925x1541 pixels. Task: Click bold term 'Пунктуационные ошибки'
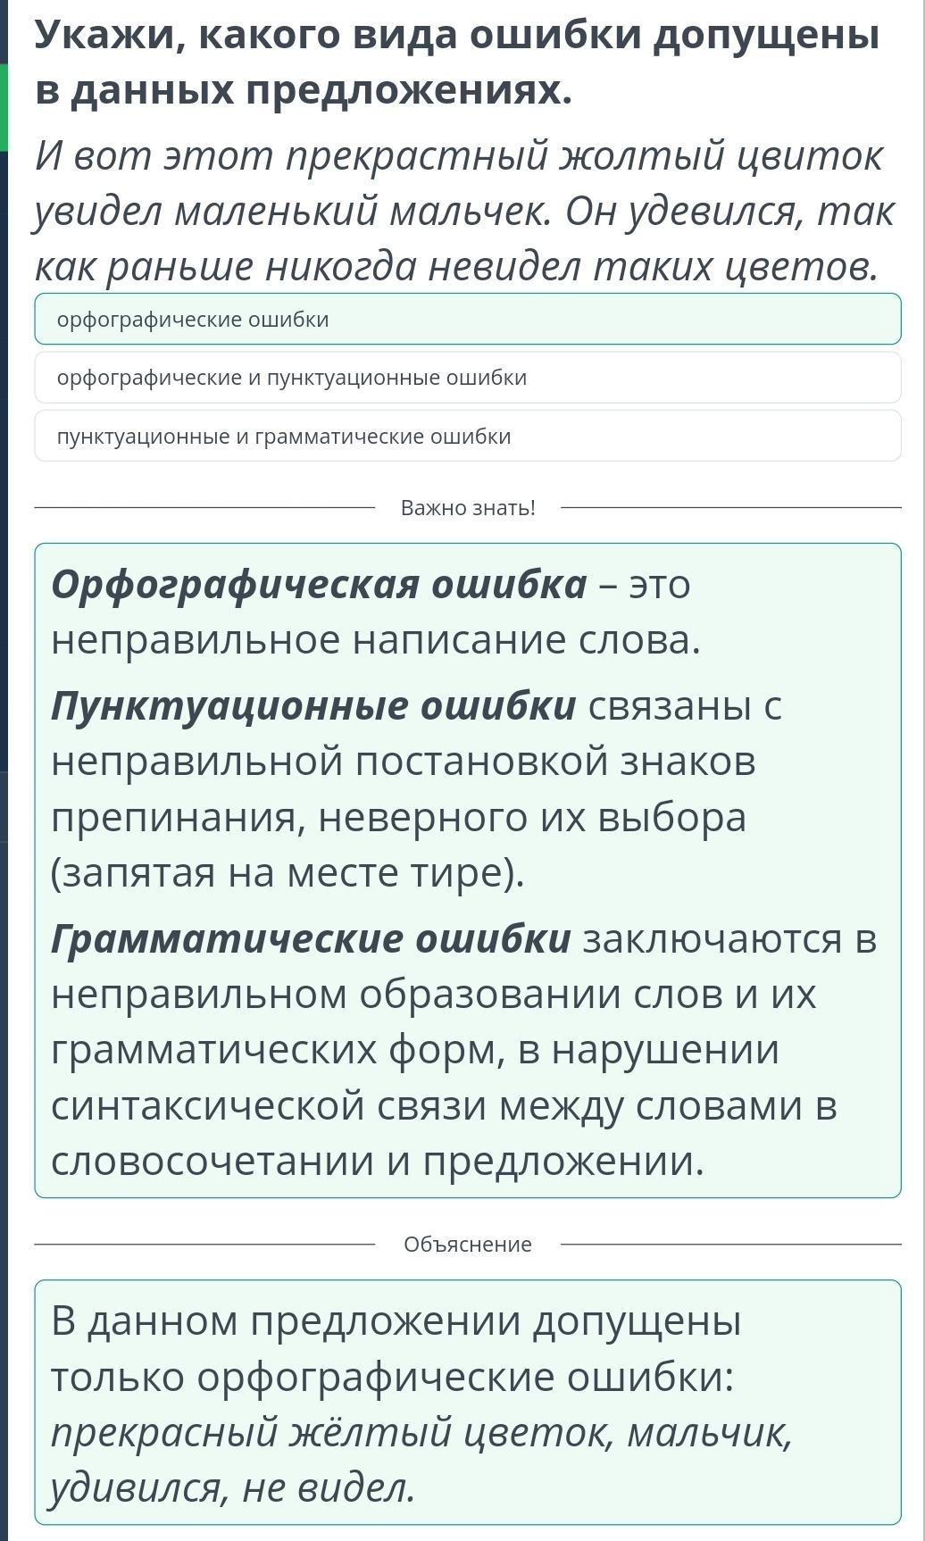[x=313, y=706]
